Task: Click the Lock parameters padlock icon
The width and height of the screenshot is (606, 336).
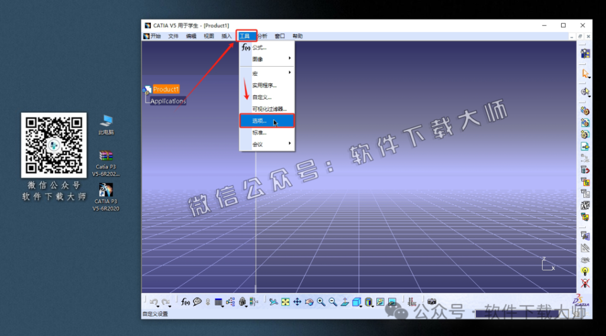Action: pyautogui.click(x=242, y=302)
